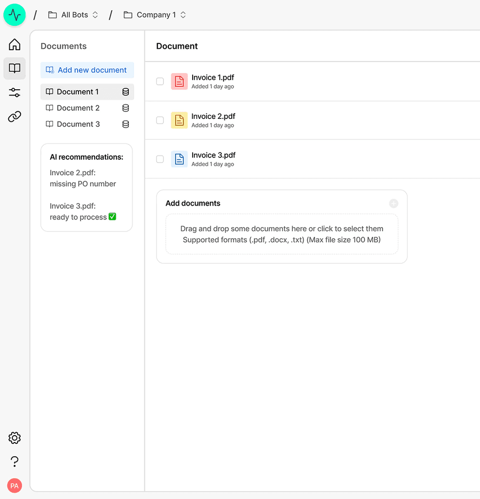Open the Home icon in the sidebar

click(14, 44)
